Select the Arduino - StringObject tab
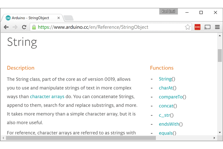Image resolution: width=223 pixels, height=149 pixels. [x=32, y=17]
